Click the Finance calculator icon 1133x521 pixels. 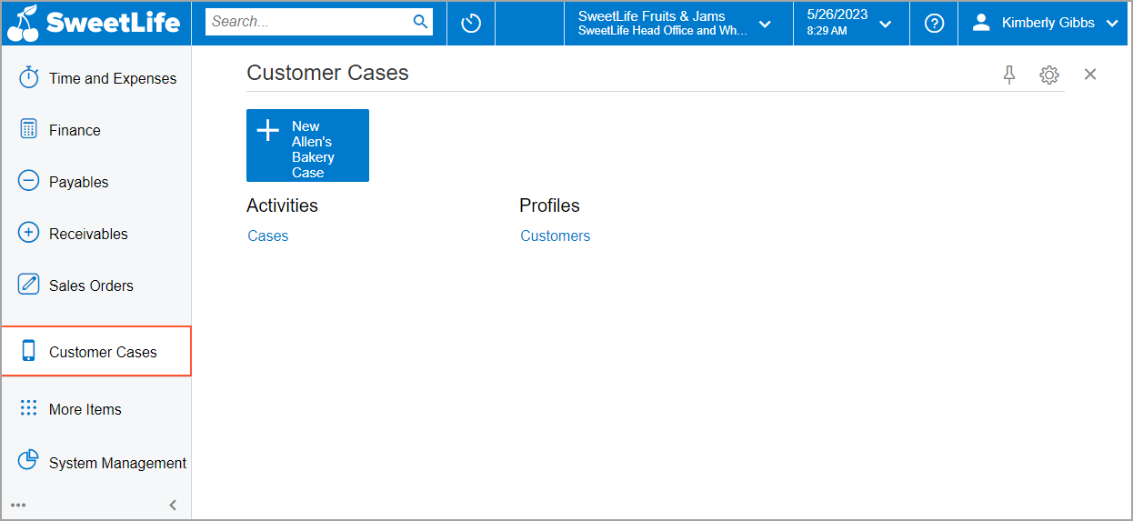pos(29,130)
